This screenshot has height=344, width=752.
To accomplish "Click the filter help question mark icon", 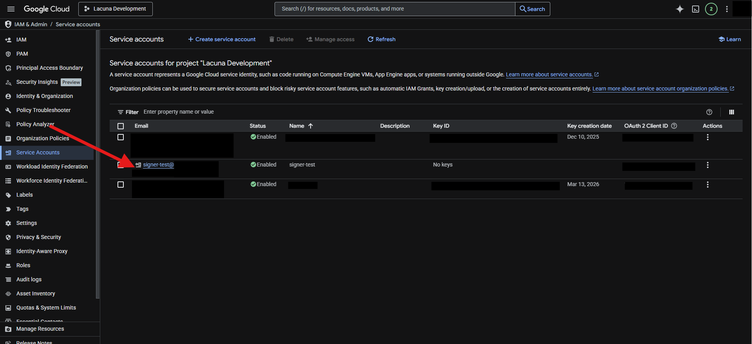I will [x=709, y=112].
